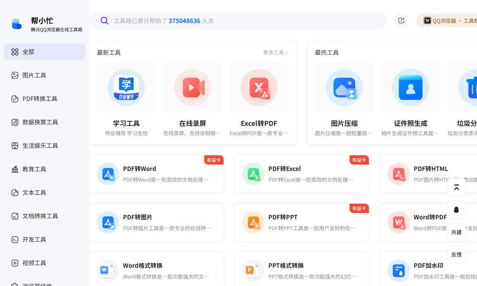Click the Word格式转换 card icon
477x286 pixels.
108,271
